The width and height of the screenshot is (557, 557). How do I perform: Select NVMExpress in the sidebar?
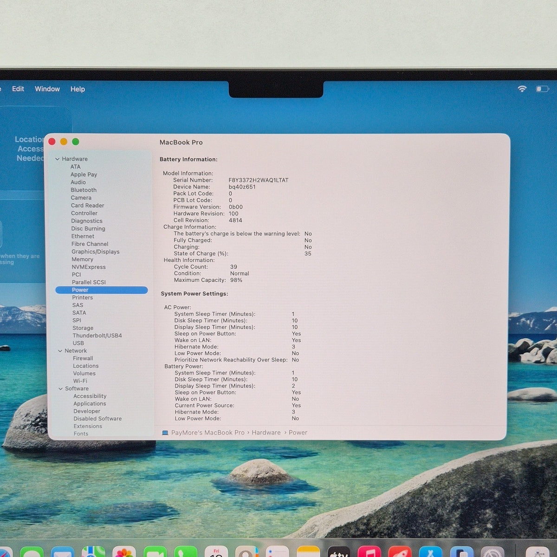pos(89,267)
